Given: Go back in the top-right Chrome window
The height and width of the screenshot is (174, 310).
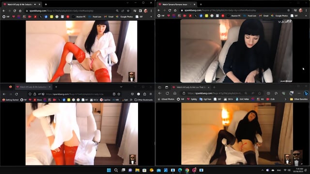Looking at the screenshot, I should pos(159,10).
